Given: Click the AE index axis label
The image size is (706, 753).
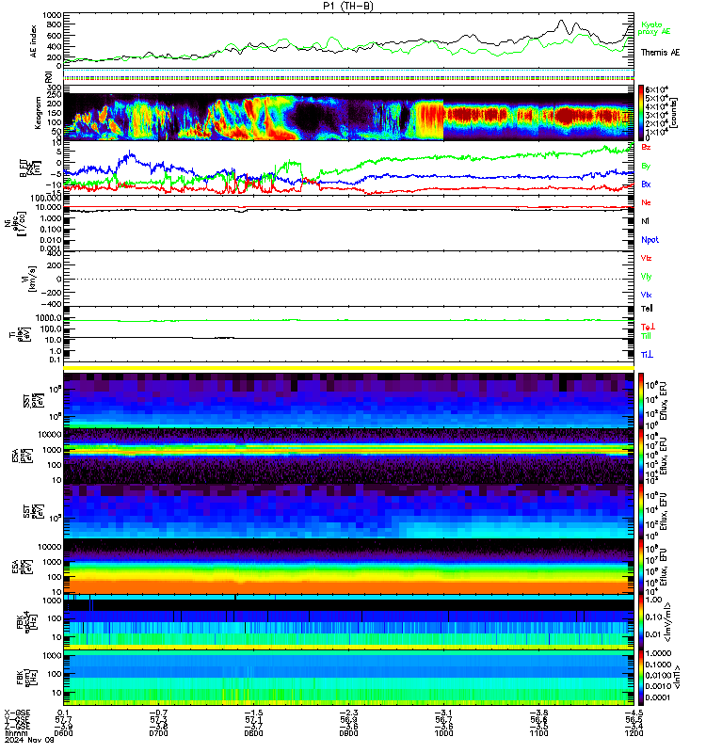Looking at the screenshot, I should tap(33, 41).
